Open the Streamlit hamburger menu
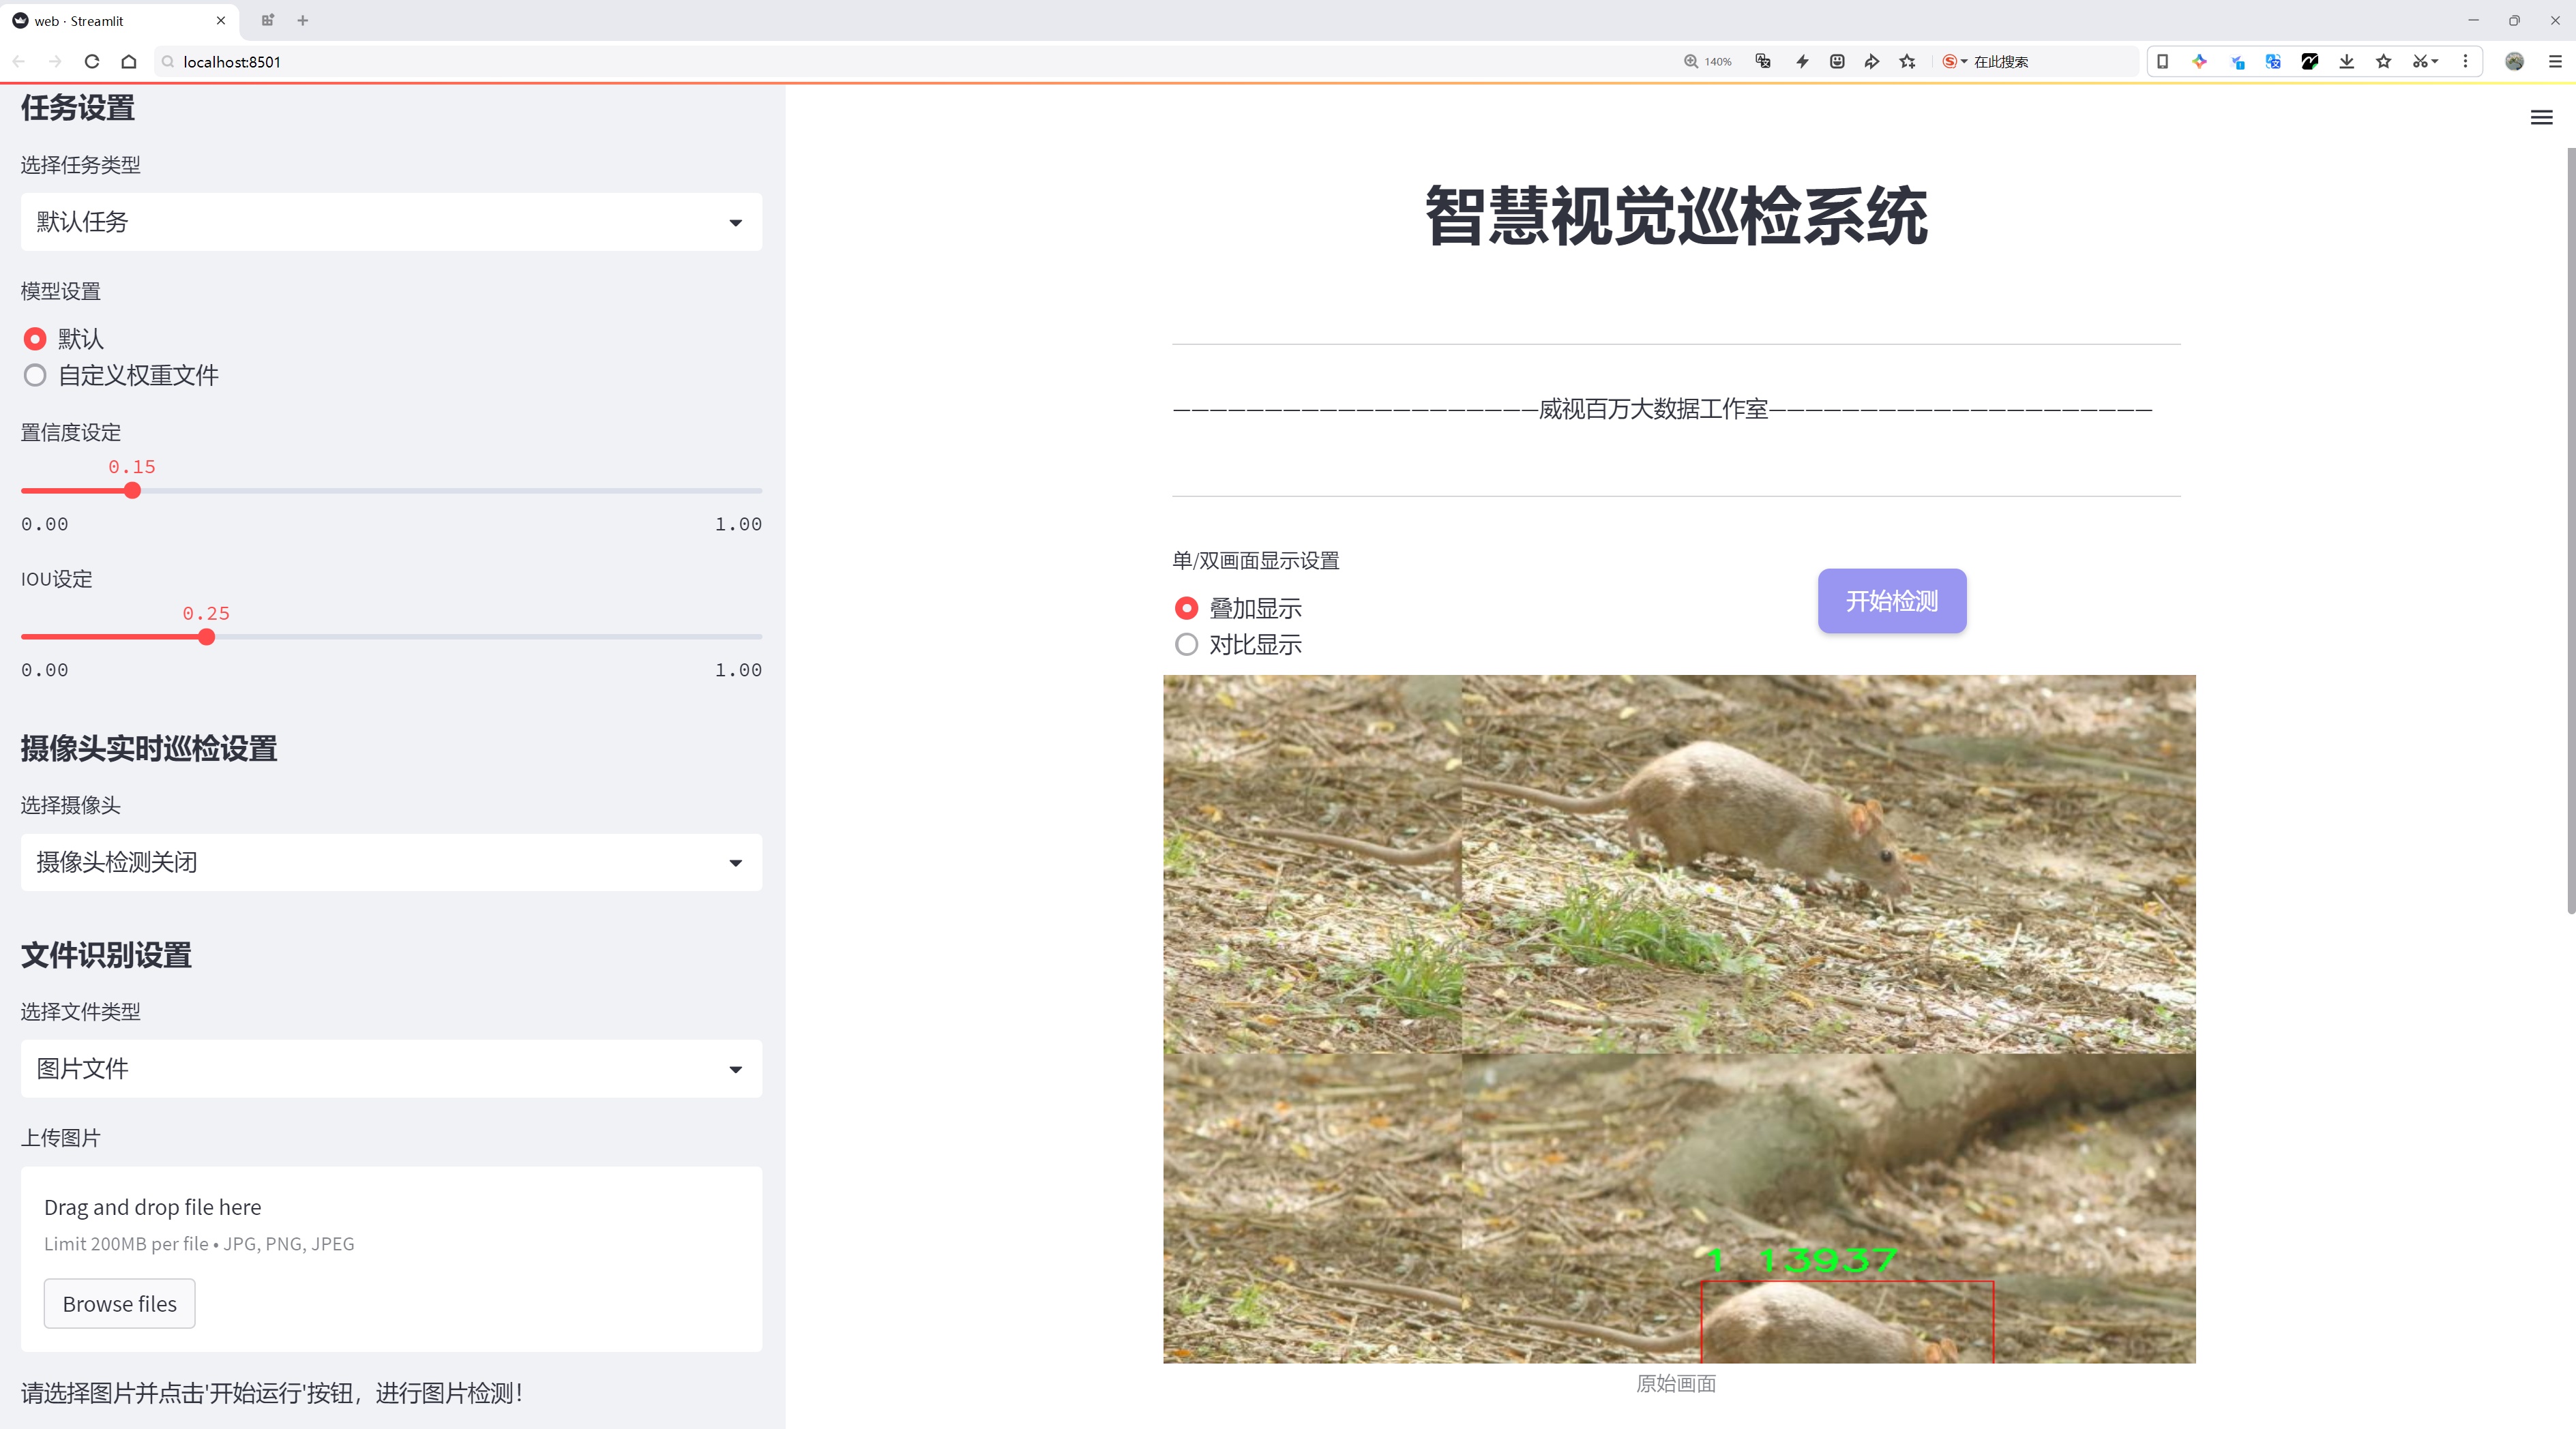The width and height of the screenshot is (2576, 1429). pos(2541,118)
